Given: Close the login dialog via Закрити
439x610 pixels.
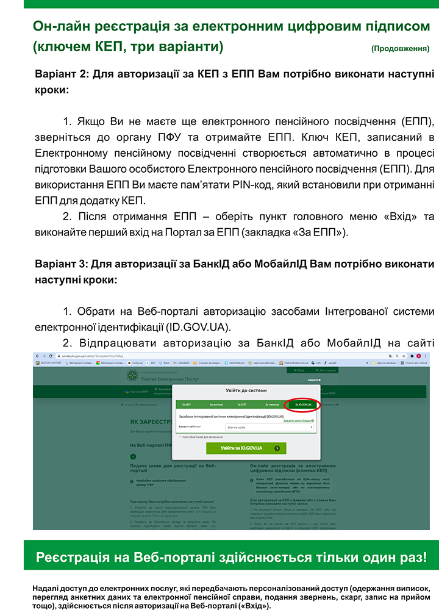Looking at the screenshot, I should click(313, 379).
